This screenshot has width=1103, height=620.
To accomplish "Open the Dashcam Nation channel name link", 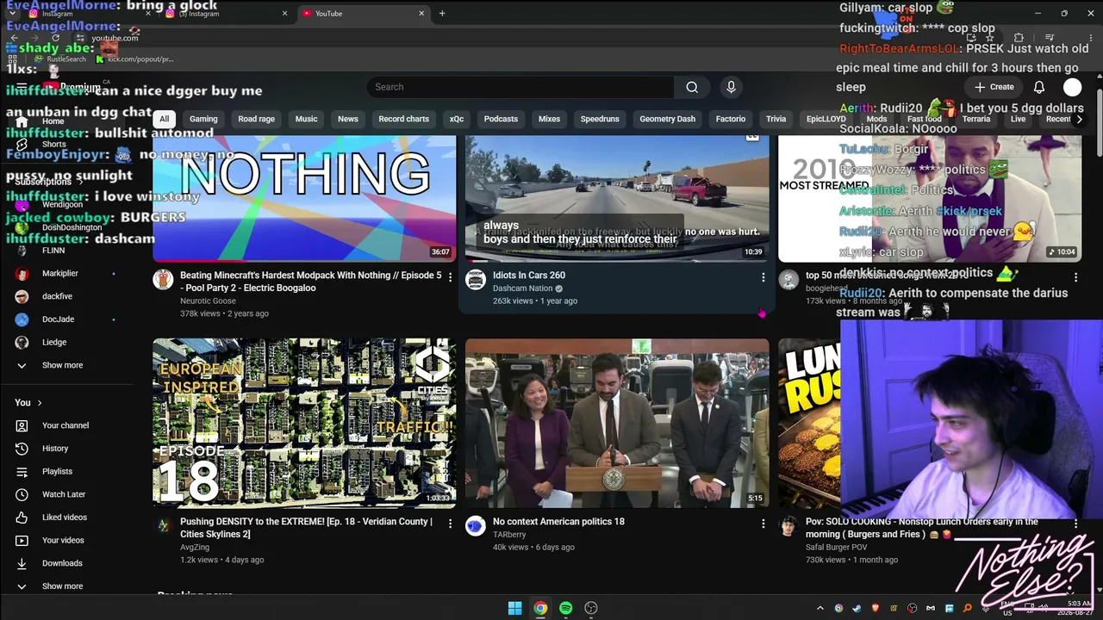I will click(x=522, y=288).
